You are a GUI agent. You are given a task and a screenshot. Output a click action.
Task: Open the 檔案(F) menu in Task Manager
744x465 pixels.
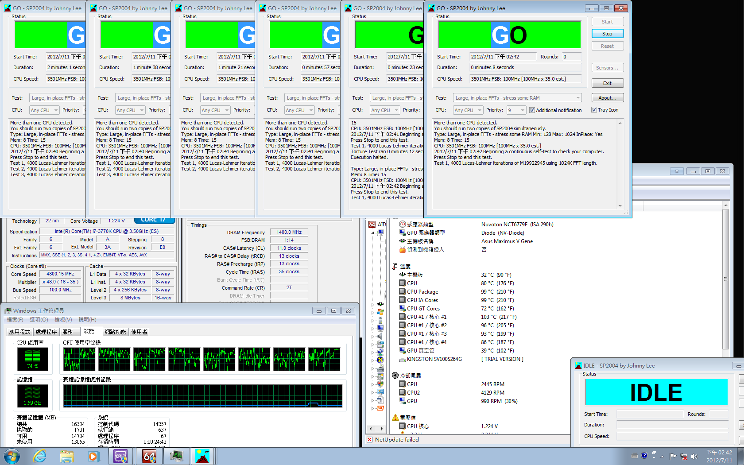(15, 319)
